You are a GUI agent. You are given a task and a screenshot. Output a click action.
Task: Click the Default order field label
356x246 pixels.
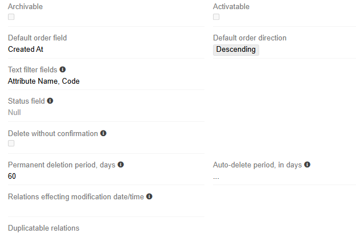point(38,38)
